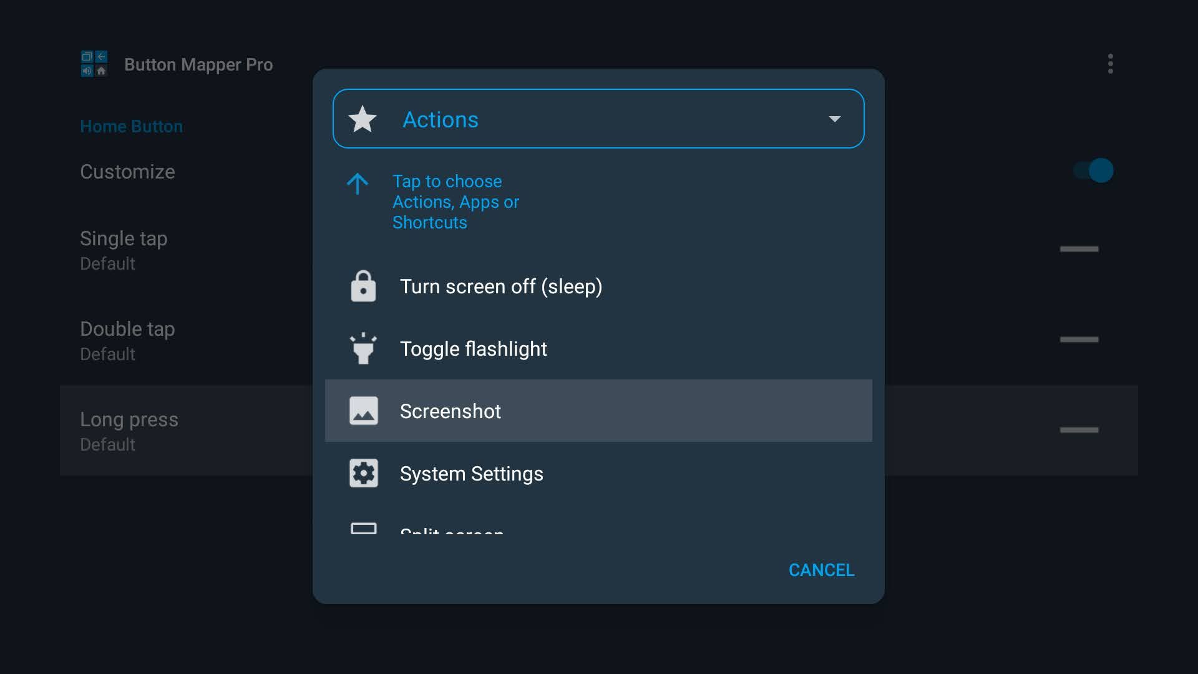Image resolution: width=1198 pixels, height=674 pixels.
Task: Choose the highlighted Screenshot action
Action: tap(599, 410)
